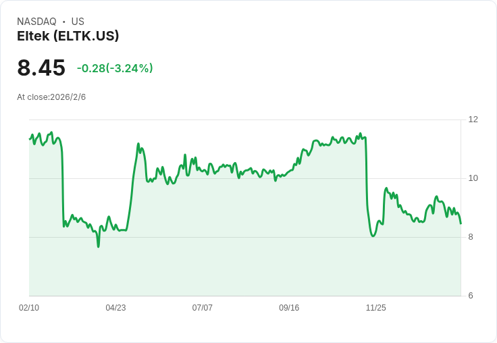Click the -0.28(-3.24%) price change
Screen dimensions: 497x343
(115, 68)
